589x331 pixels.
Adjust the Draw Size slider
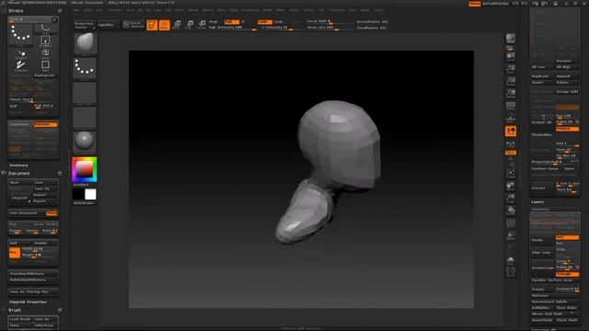pos(329,28)
